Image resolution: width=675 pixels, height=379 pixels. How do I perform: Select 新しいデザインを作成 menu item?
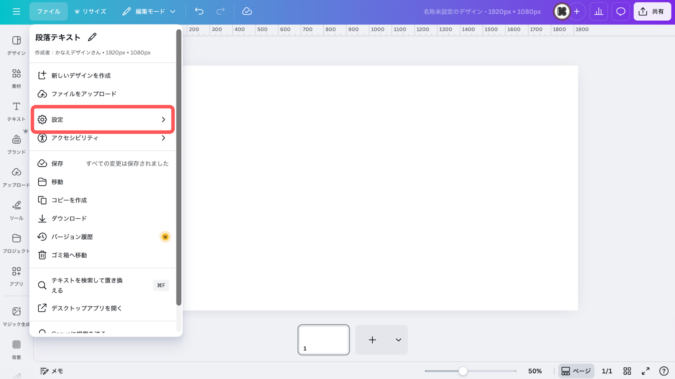click(103, 75)
